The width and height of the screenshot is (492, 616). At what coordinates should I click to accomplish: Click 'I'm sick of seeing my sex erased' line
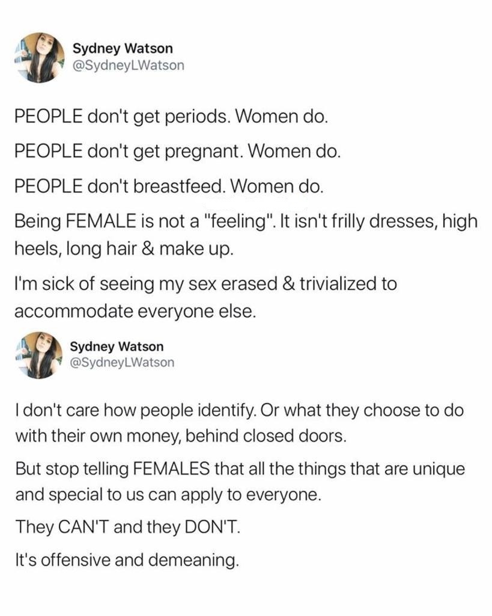pyautogui.click(x=204, y=283)
